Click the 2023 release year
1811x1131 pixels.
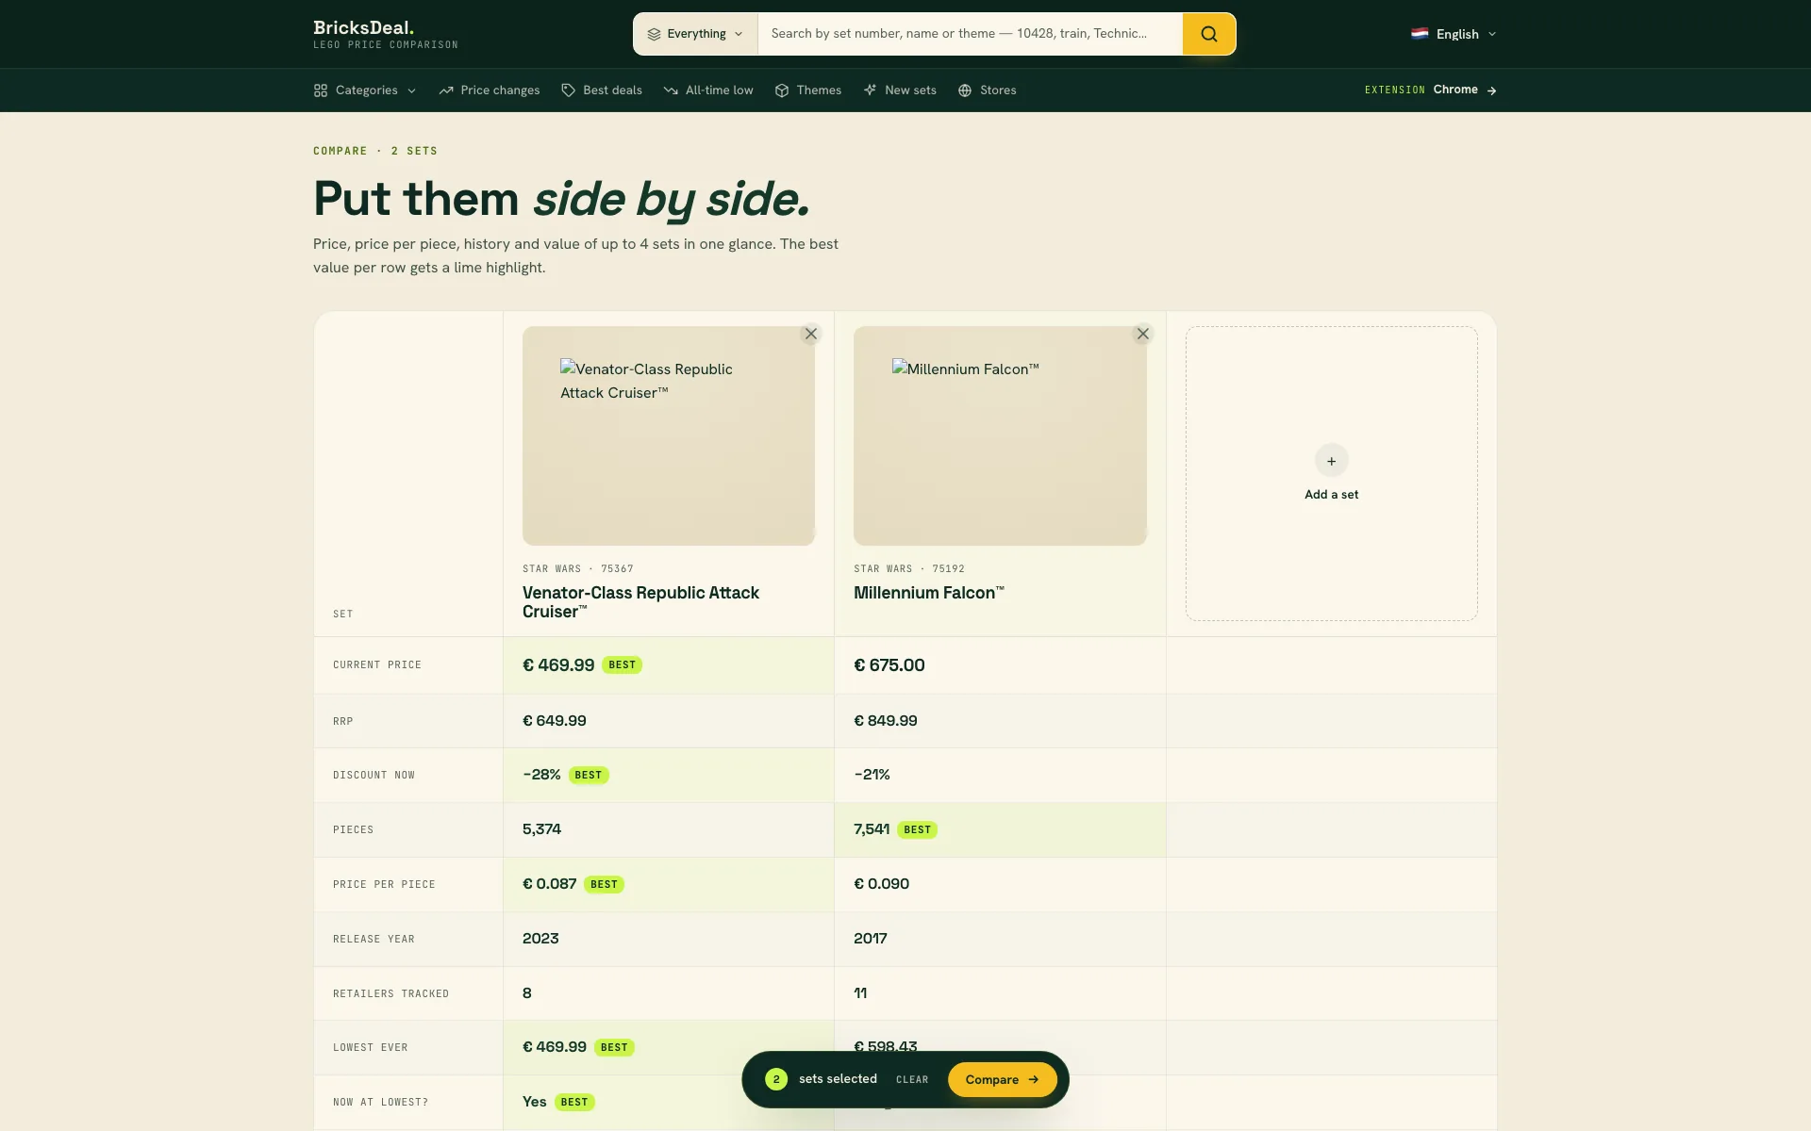coord(540,939)
